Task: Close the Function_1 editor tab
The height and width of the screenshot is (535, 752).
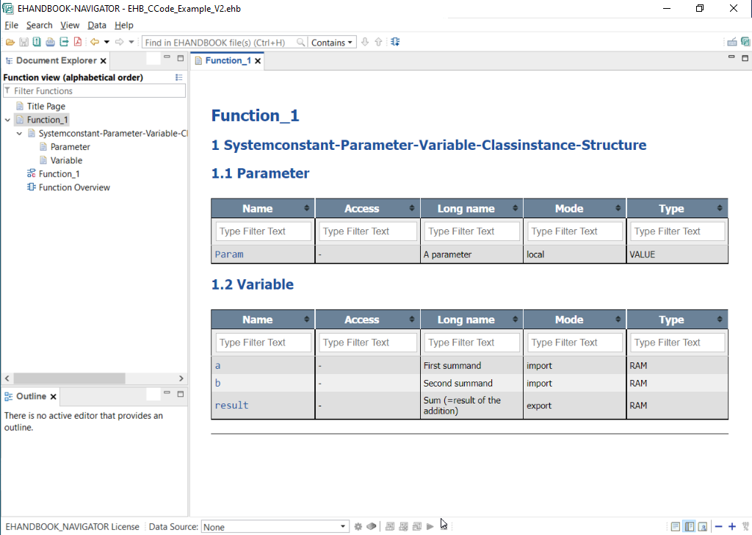Action: tap(258, 61)
